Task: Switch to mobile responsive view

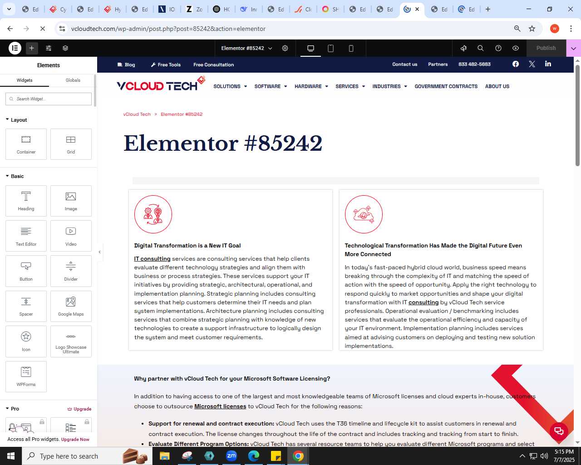Action: pyautogui.click(x=351, y=48)
